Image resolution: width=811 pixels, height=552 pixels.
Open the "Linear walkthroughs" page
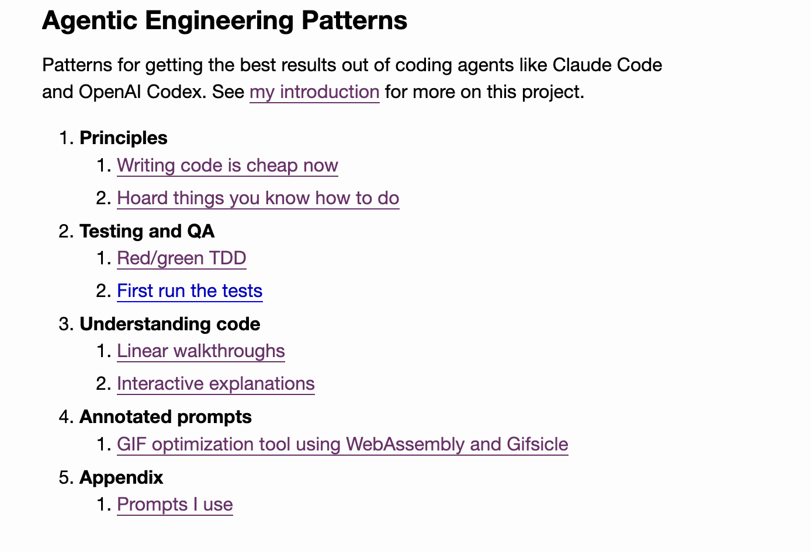click(x=200, y=351)
